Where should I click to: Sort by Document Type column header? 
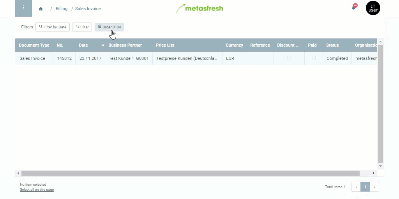pyautogui.click(x=34, y=45)
